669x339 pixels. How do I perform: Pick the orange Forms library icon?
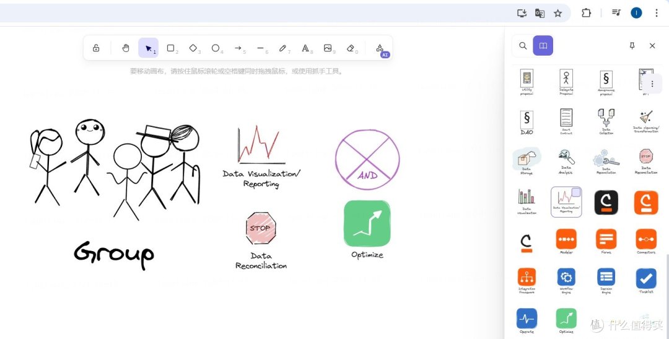click(x=606, y=241)
